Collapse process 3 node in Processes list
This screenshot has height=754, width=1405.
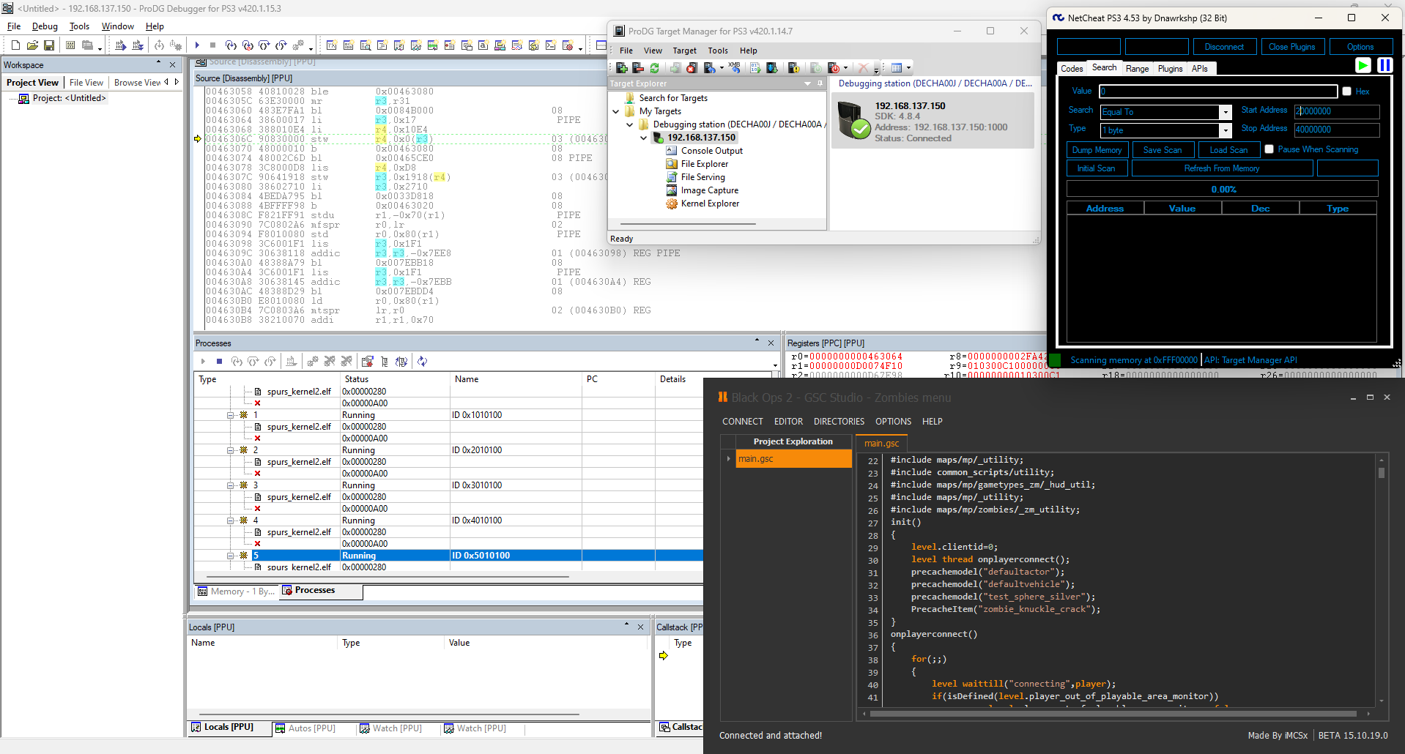pos(230,485)
